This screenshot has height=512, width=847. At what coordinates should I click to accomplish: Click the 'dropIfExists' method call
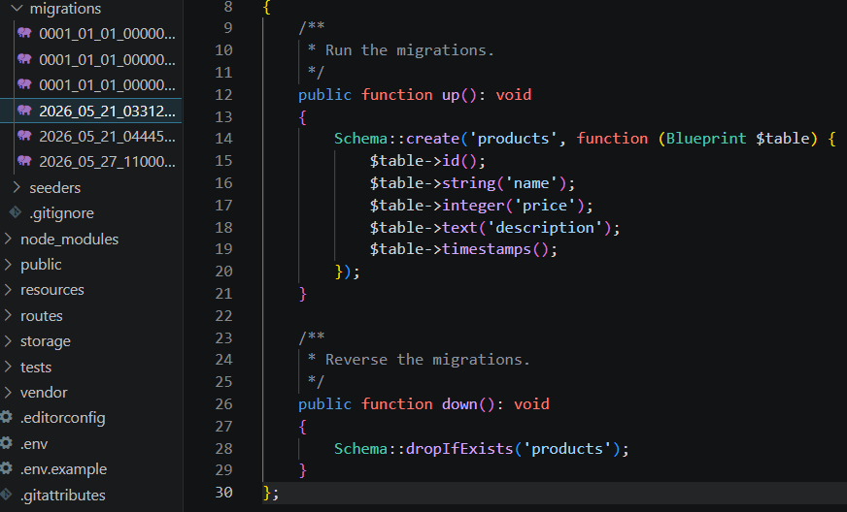(x=459, y=448)
